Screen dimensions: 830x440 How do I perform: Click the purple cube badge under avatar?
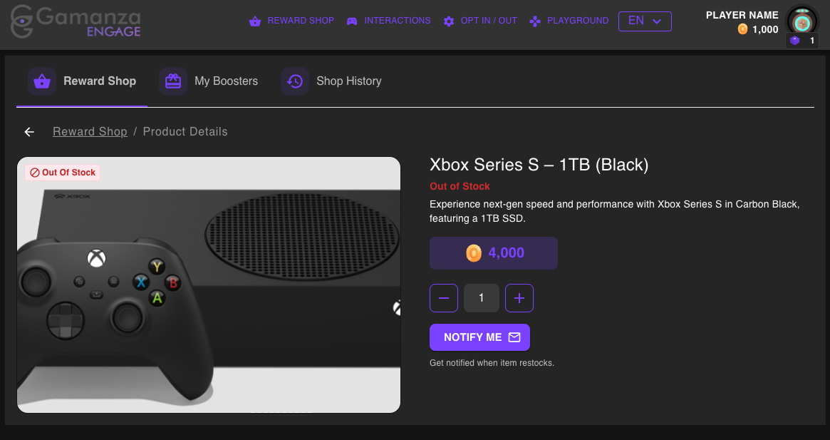tap(795, 41)
